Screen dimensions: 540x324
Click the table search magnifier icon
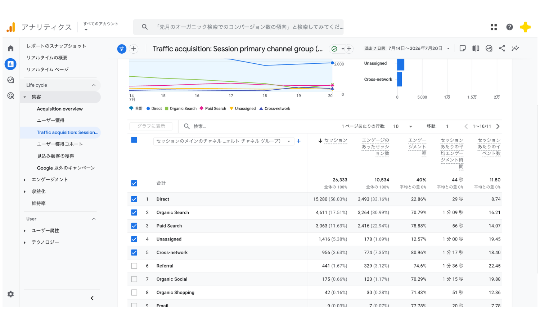pos(187,126)
